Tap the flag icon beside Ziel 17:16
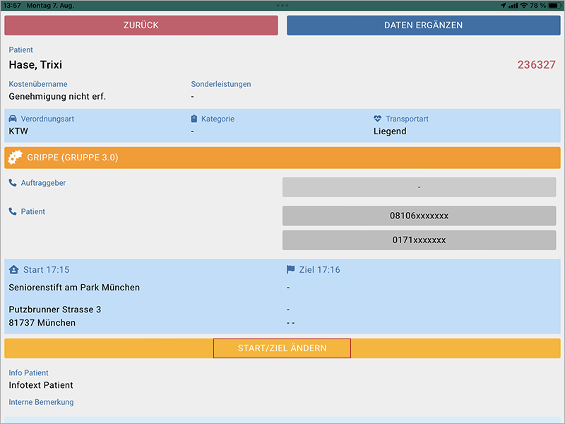Viewport: 565px width, 424px height. point(290,269)
